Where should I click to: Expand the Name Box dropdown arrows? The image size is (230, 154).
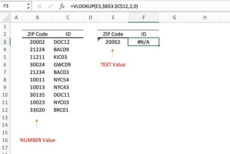point(28,6)
